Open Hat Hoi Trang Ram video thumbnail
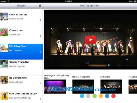The image size is (137, 103). [x=83, y=86]
